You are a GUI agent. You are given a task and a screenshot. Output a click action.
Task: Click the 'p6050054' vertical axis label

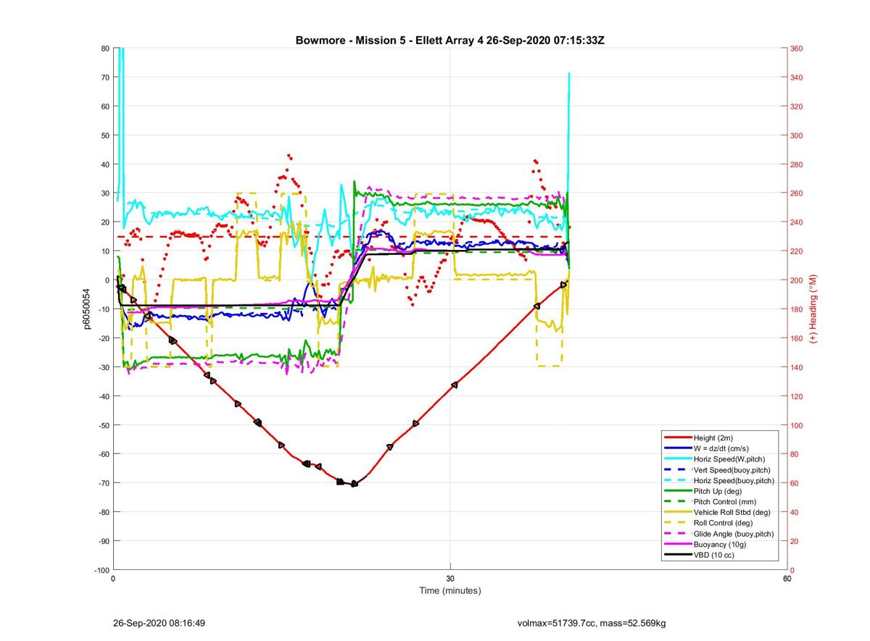pyautogui.click(x=87, y=309)
